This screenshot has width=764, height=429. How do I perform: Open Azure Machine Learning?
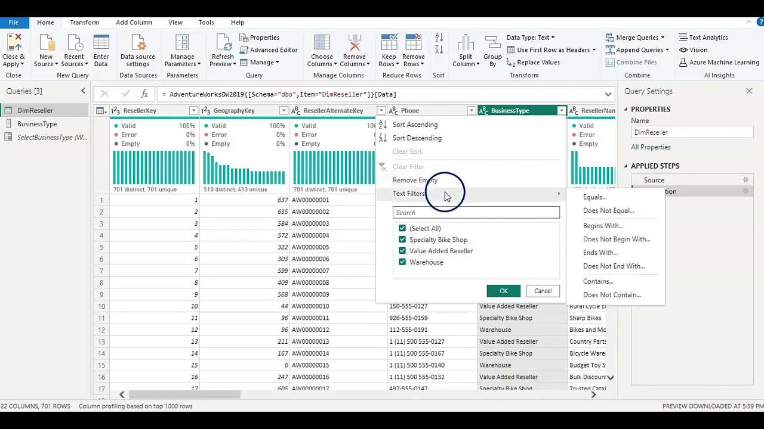pos(719,63)
